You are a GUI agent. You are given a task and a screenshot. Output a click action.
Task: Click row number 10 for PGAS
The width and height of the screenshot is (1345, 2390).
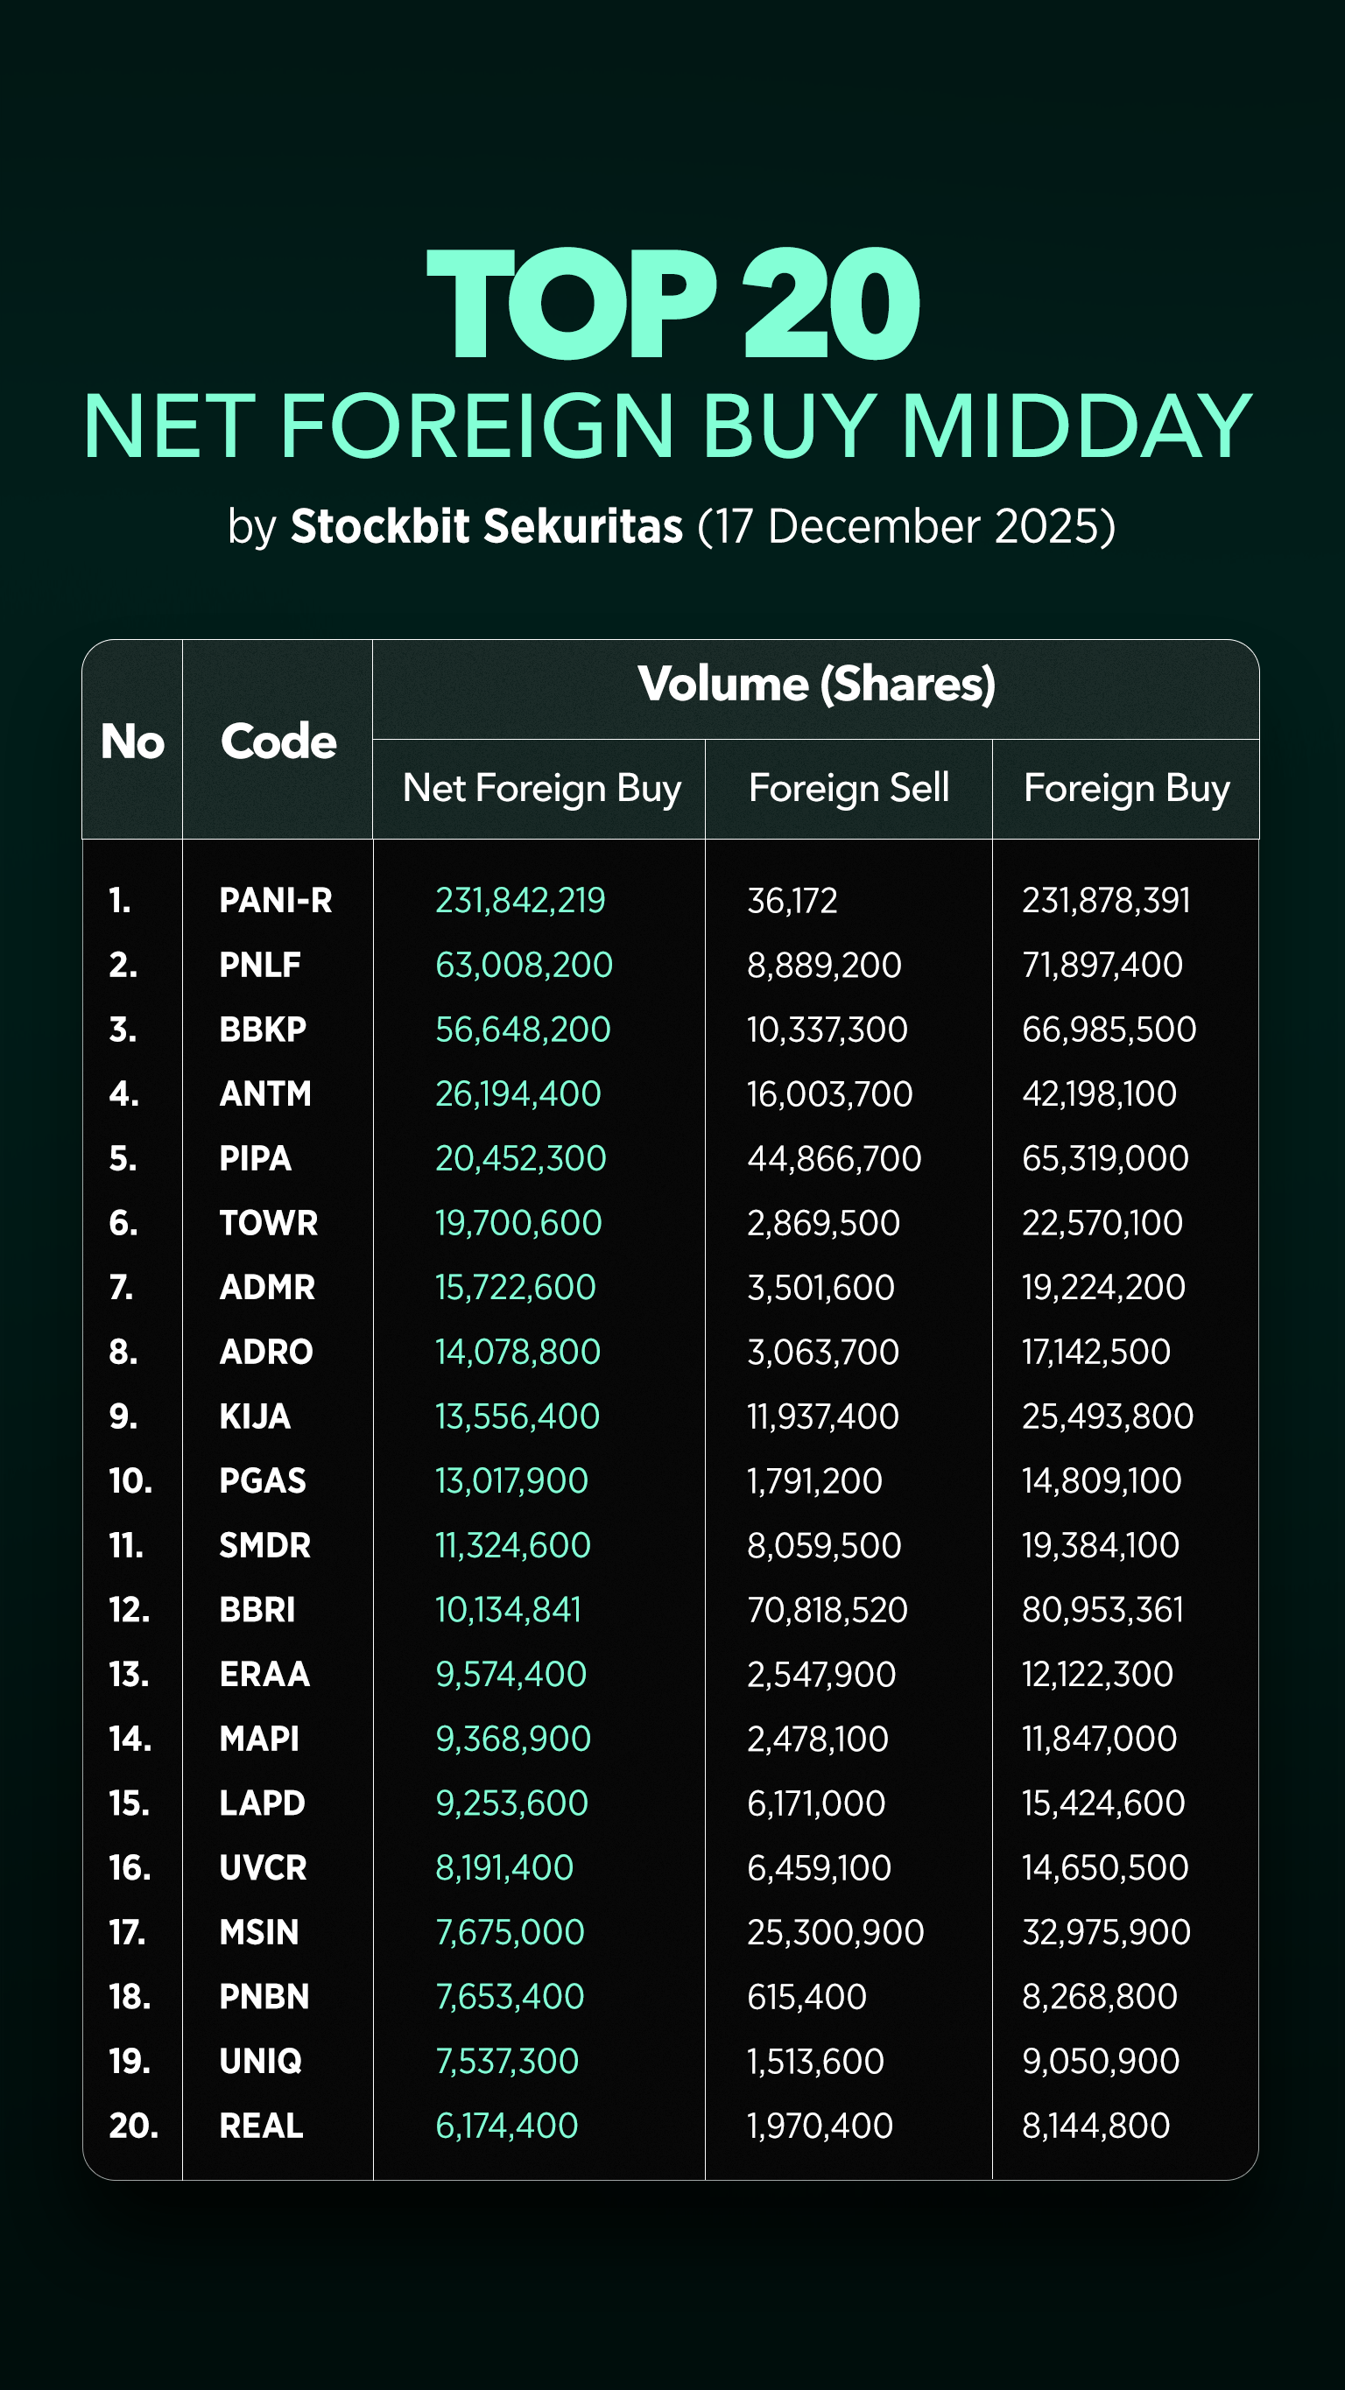click(130, 1480)
